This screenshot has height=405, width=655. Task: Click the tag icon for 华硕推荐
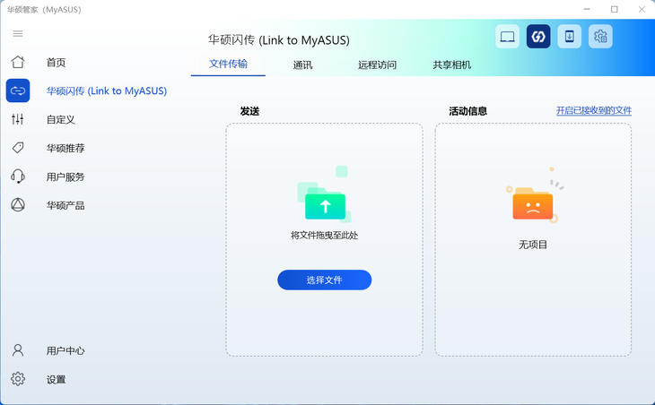(18, 148)
